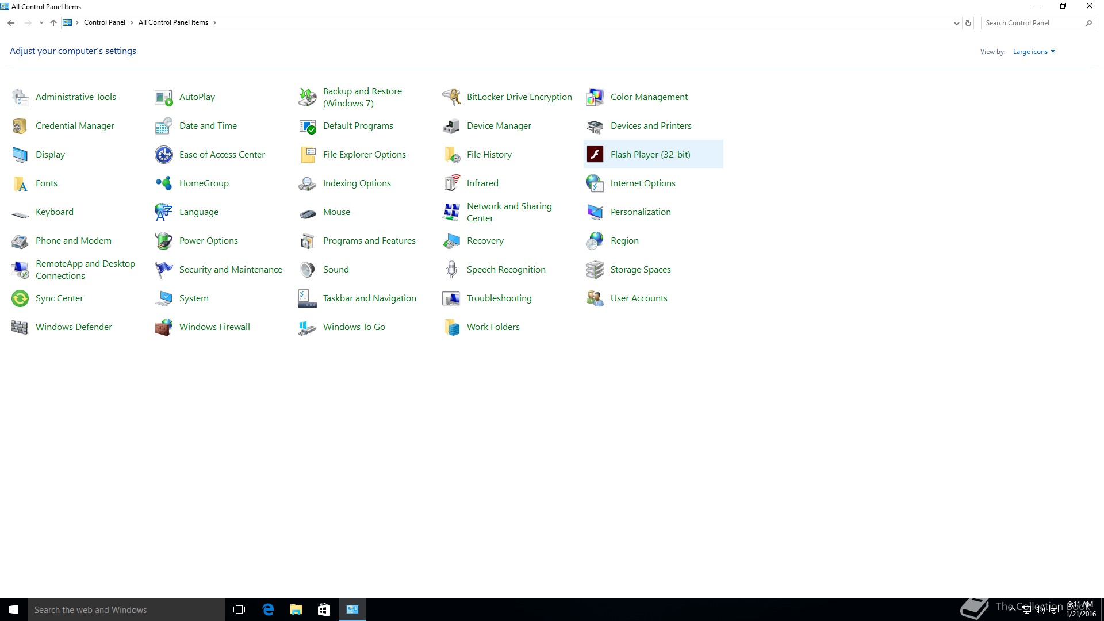Open Phone and Modem icon

click(20, 241)
